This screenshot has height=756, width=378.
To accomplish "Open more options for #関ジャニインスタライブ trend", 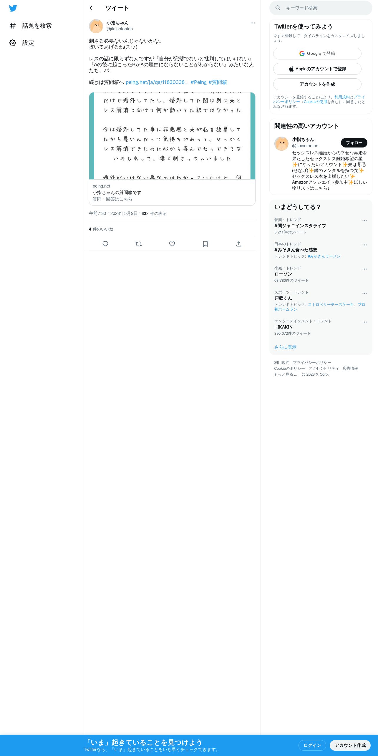I will pyautogui.click(x=364, y=221).
